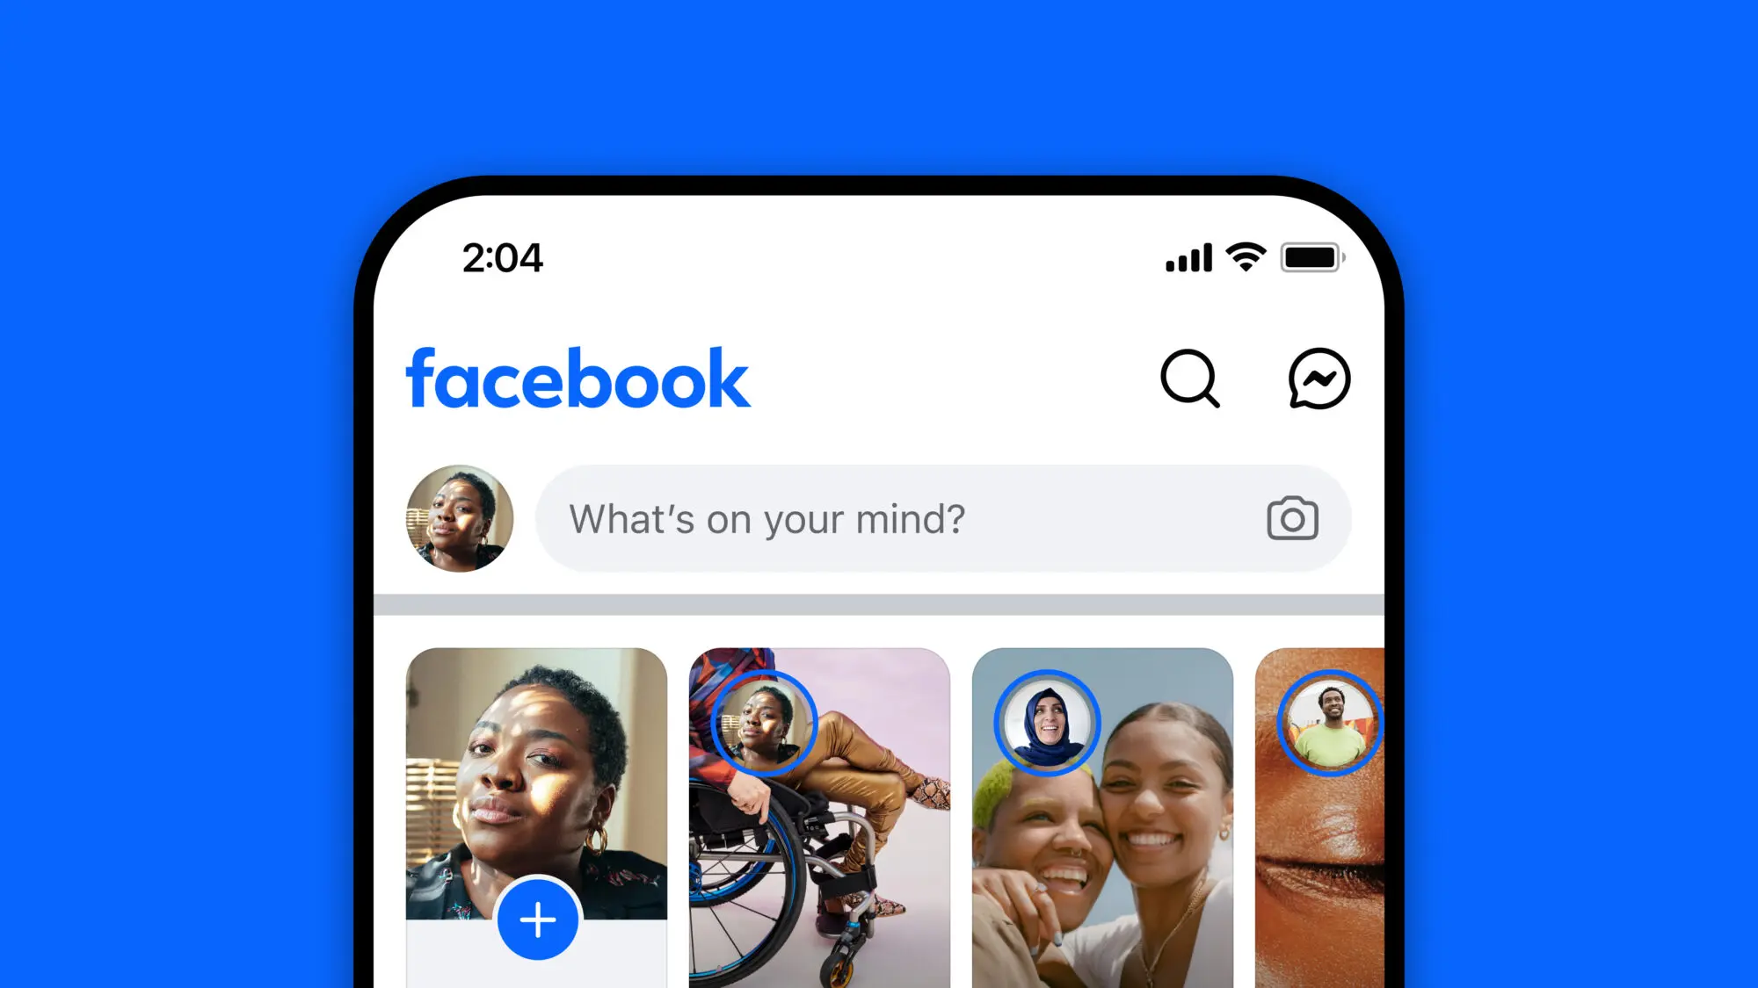
Task: Tap Add Story plus circle button
Action: (536, 920)
